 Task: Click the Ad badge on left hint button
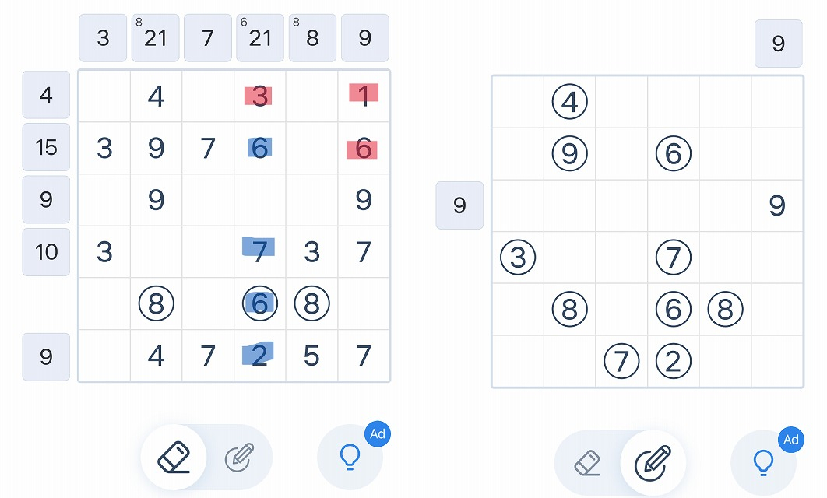click(378, 433)
